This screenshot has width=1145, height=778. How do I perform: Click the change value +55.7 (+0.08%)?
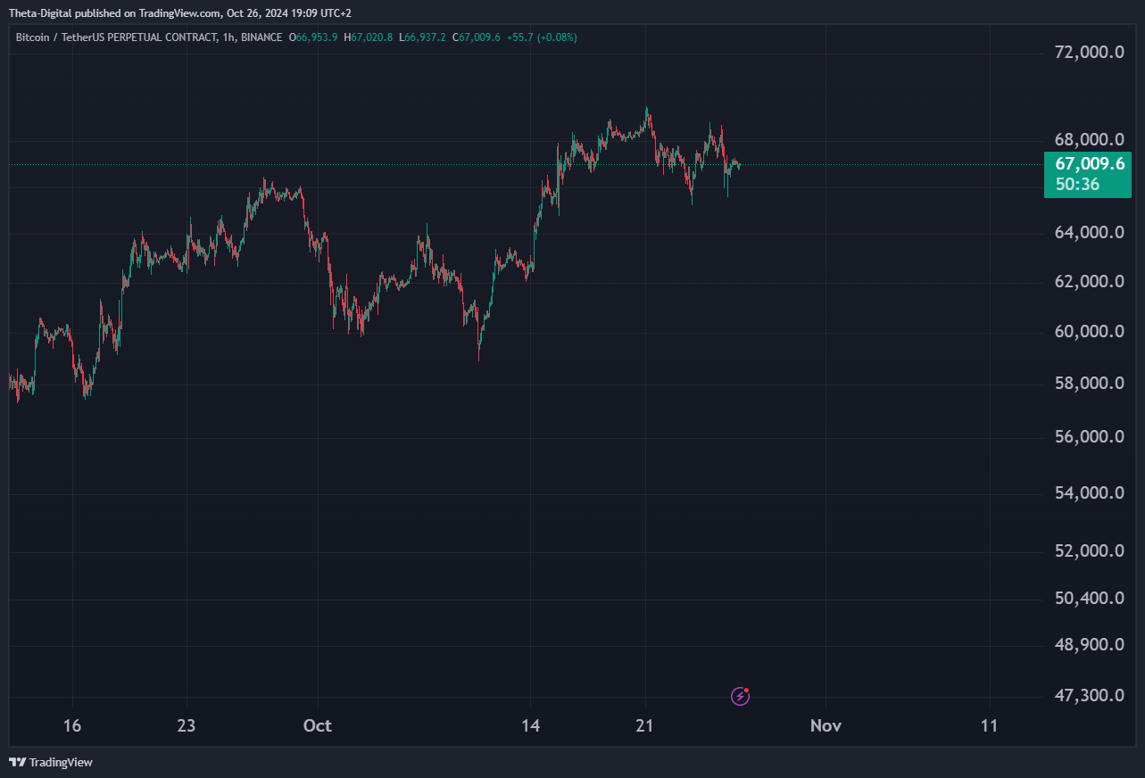[541, 37]
